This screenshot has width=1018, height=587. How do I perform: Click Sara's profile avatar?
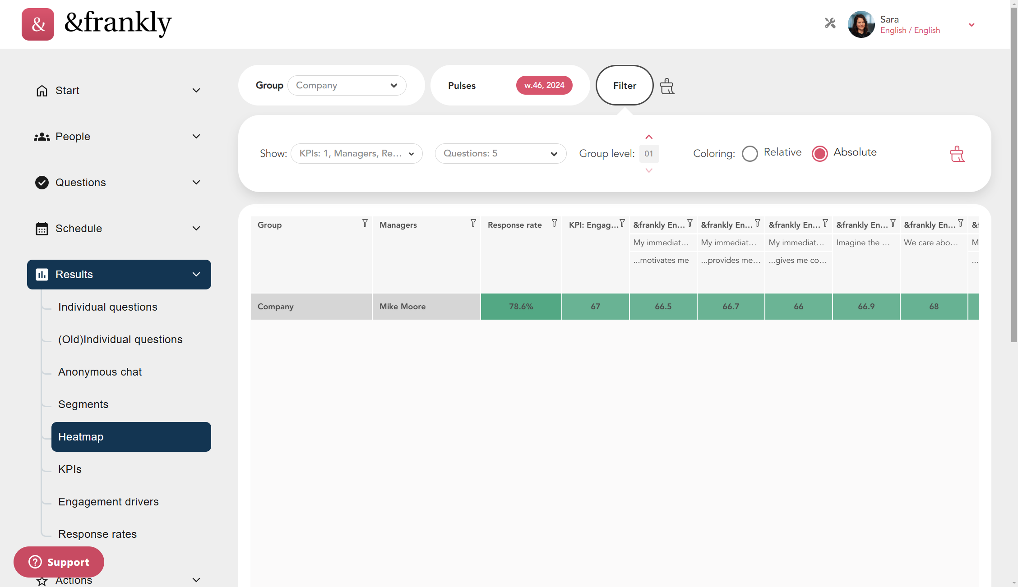click(x=861, y=24)
